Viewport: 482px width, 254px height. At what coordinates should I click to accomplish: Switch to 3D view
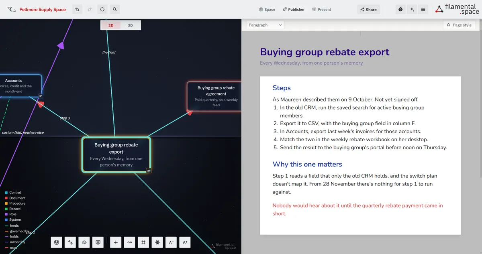tap(131, 25)
